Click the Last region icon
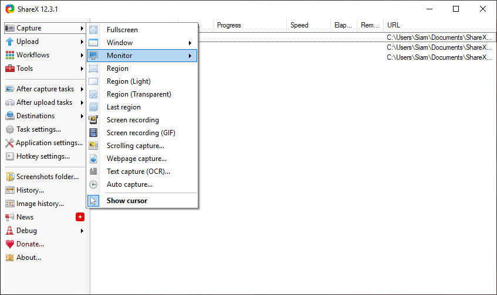The image size is (497, 295). click(93, 107)
